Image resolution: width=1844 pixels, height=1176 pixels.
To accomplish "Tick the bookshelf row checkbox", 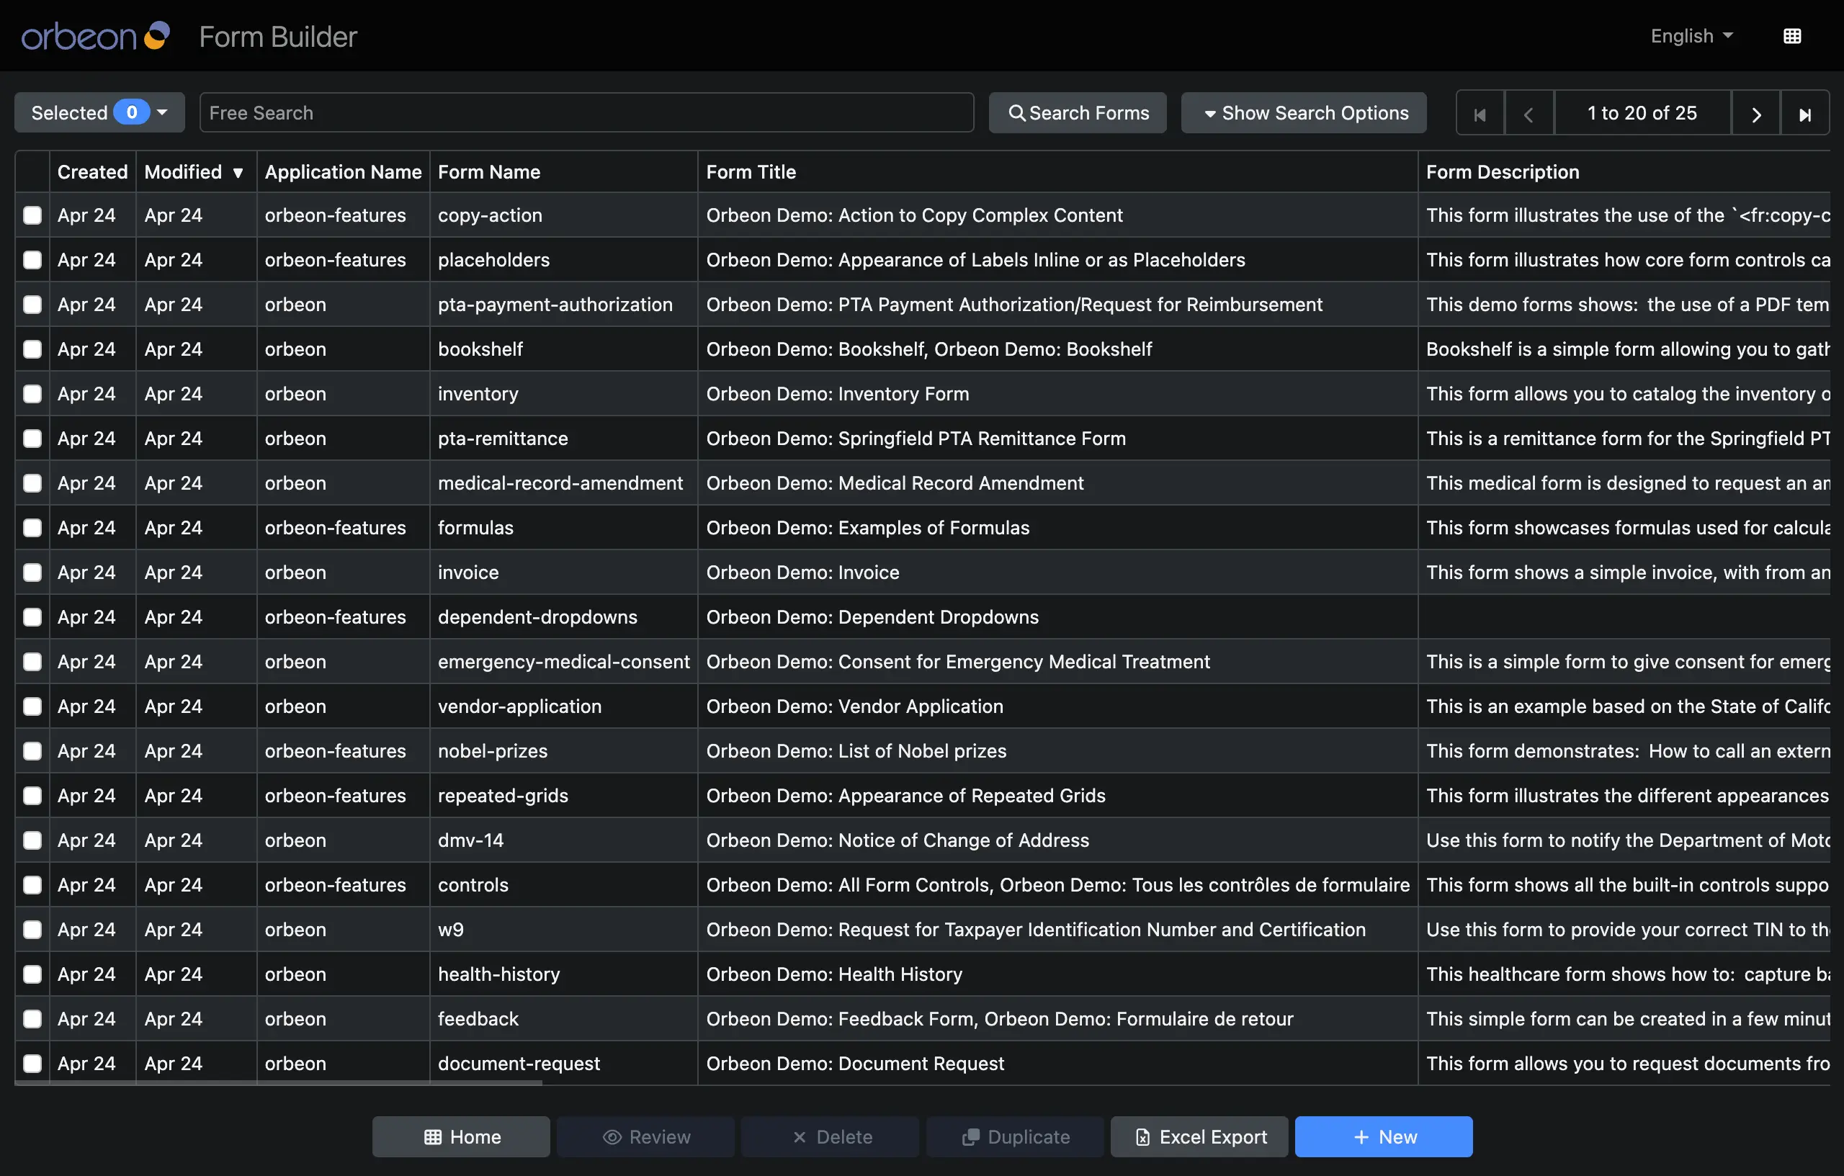I will (32, 349).
